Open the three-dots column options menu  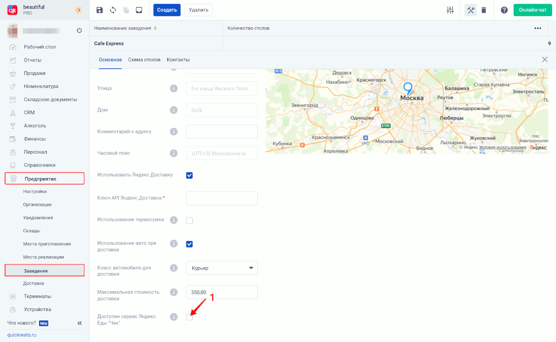(x=538, y=28)
